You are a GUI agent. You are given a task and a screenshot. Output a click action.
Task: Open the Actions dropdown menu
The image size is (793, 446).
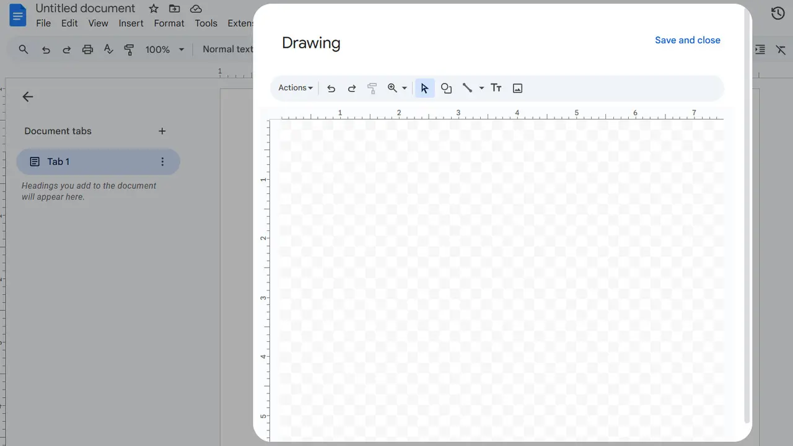point(295,87)
